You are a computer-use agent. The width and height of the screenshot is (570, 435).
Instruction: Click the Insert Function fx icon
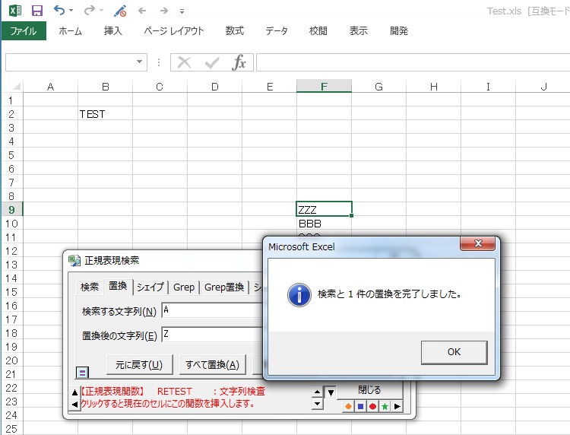point(239,62)
